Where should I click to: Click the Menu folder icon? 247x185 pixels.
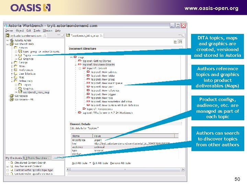16,66
